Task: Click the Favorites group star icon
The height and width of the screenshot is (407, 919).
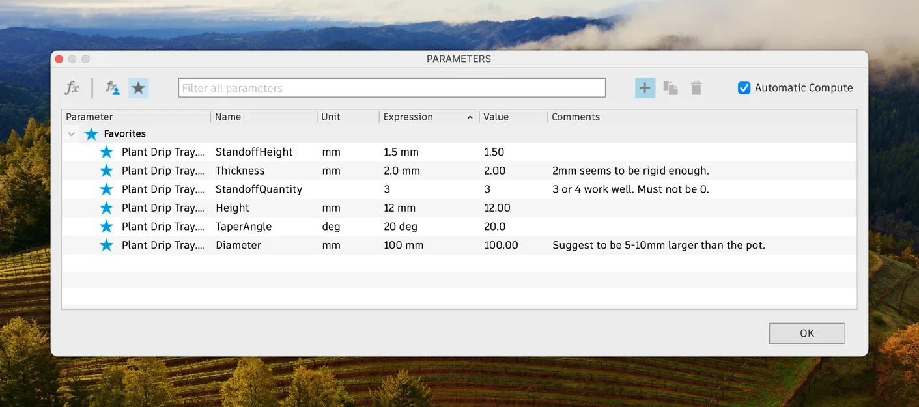Action: [x=91, y=133]
